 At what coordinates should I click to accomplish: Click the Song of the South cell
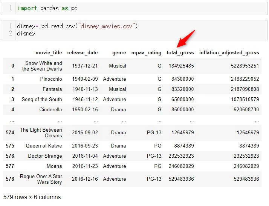coord(42,99)
